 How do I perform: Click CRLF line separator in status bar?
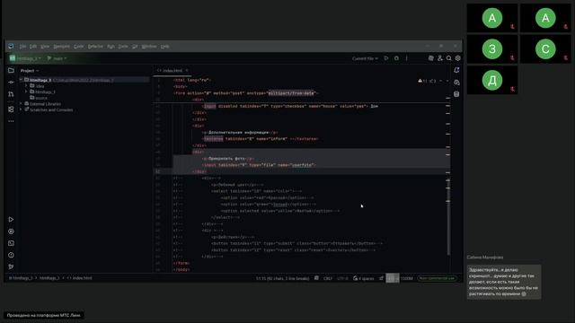(x=327, y=278)
